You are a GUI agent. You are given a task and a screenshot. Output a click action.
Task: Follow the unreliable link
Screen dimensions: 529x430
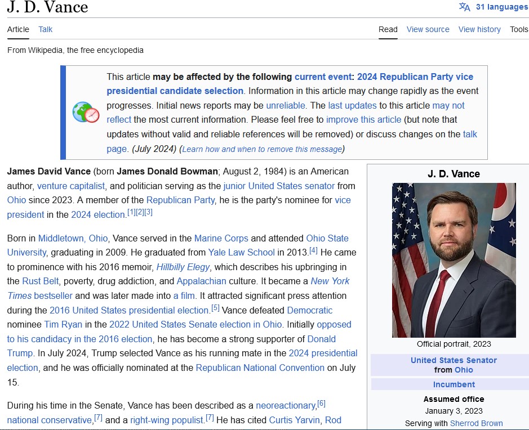(x=286, y=105)
